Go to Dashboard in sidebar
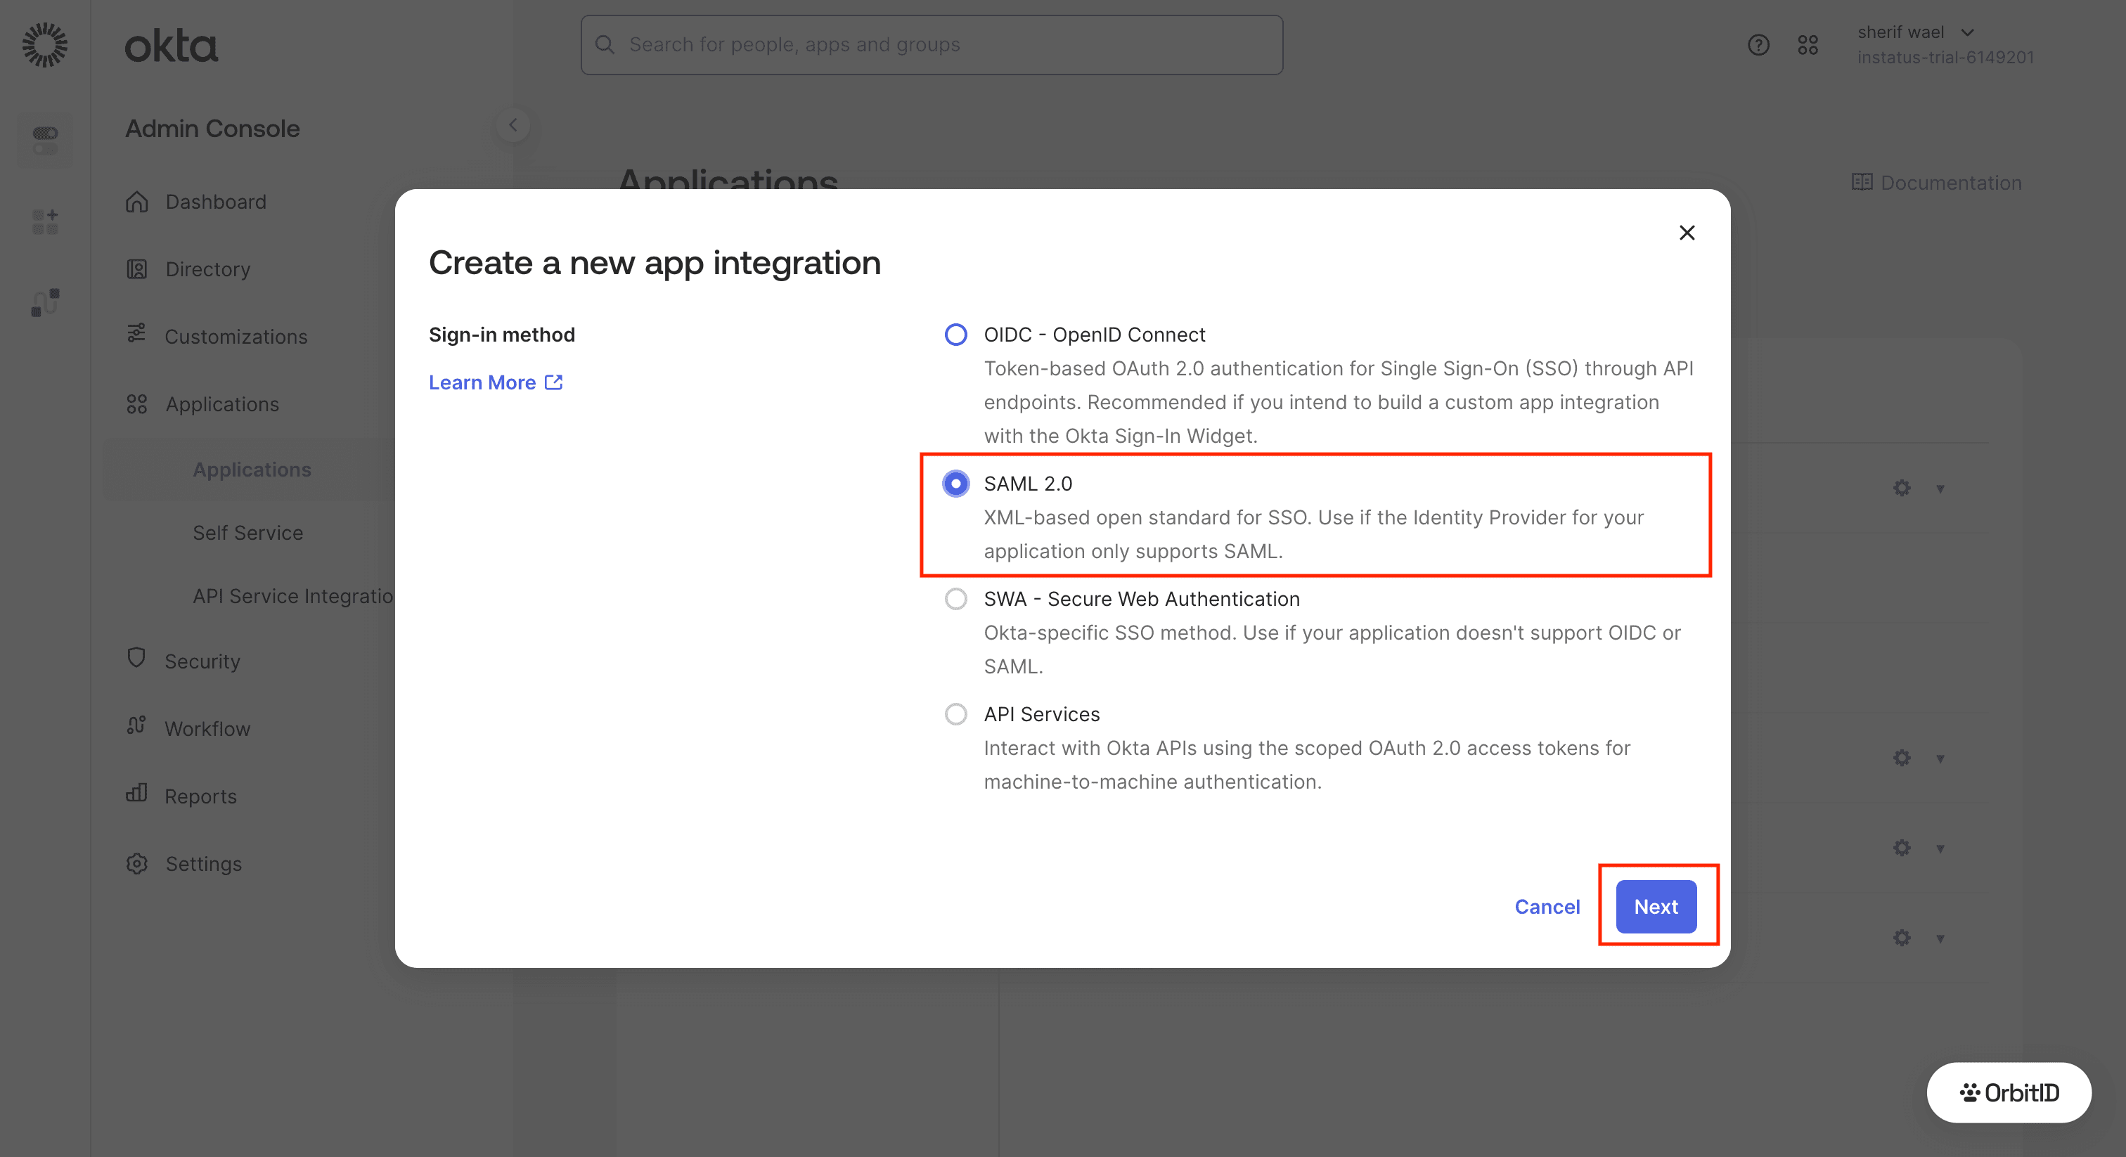Viewport: 2126px width, 1157px height. click(x=215, y=202)
